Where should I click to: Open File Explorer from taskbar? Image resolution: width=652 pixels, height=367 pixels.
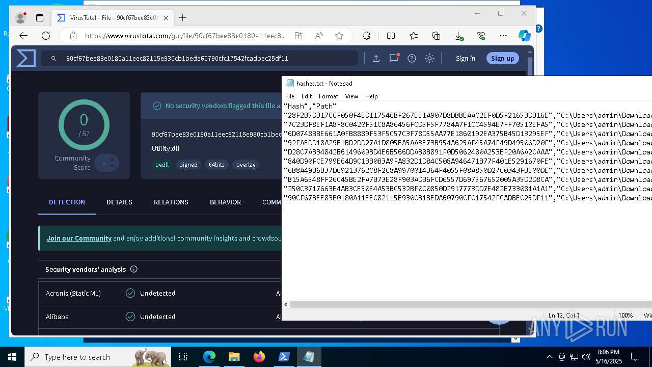pos(234,357)
